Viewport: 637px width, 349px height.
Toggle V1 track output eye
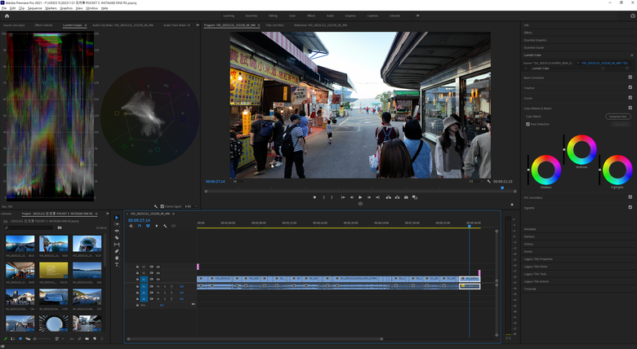(x=158, y=279)
